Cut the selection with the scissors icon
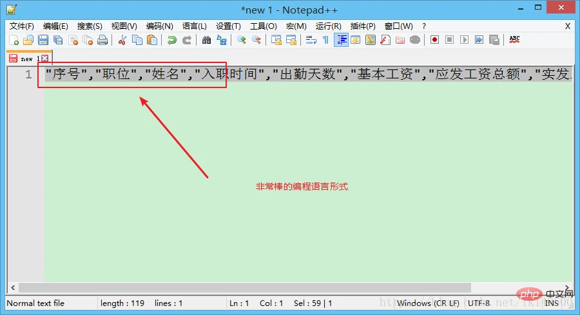The width and height of the screenshot is (580, 315). (122, 40)
